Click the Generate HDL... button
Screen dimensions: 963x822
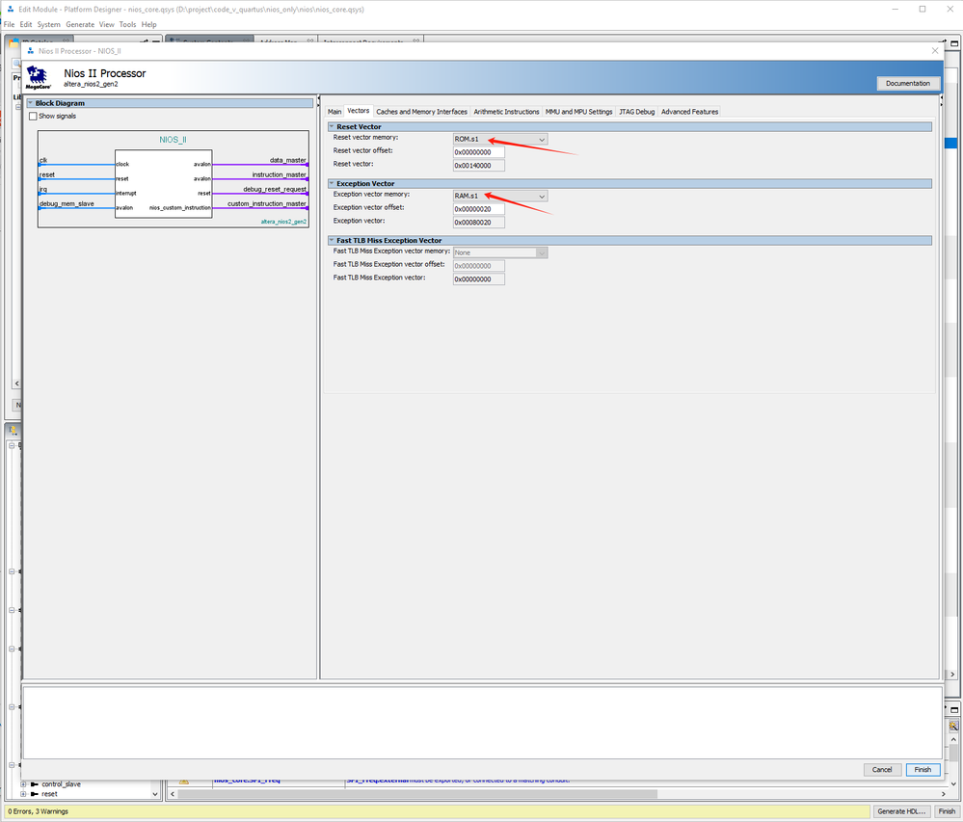pyautogui.click(x=901, y=811)
